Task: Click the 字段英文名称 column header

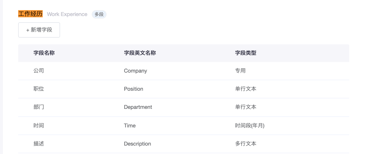Action: tap(140, 53)
